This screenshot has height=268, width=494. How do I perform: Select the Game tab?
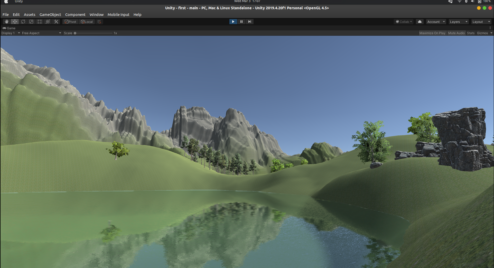point(9,28)
